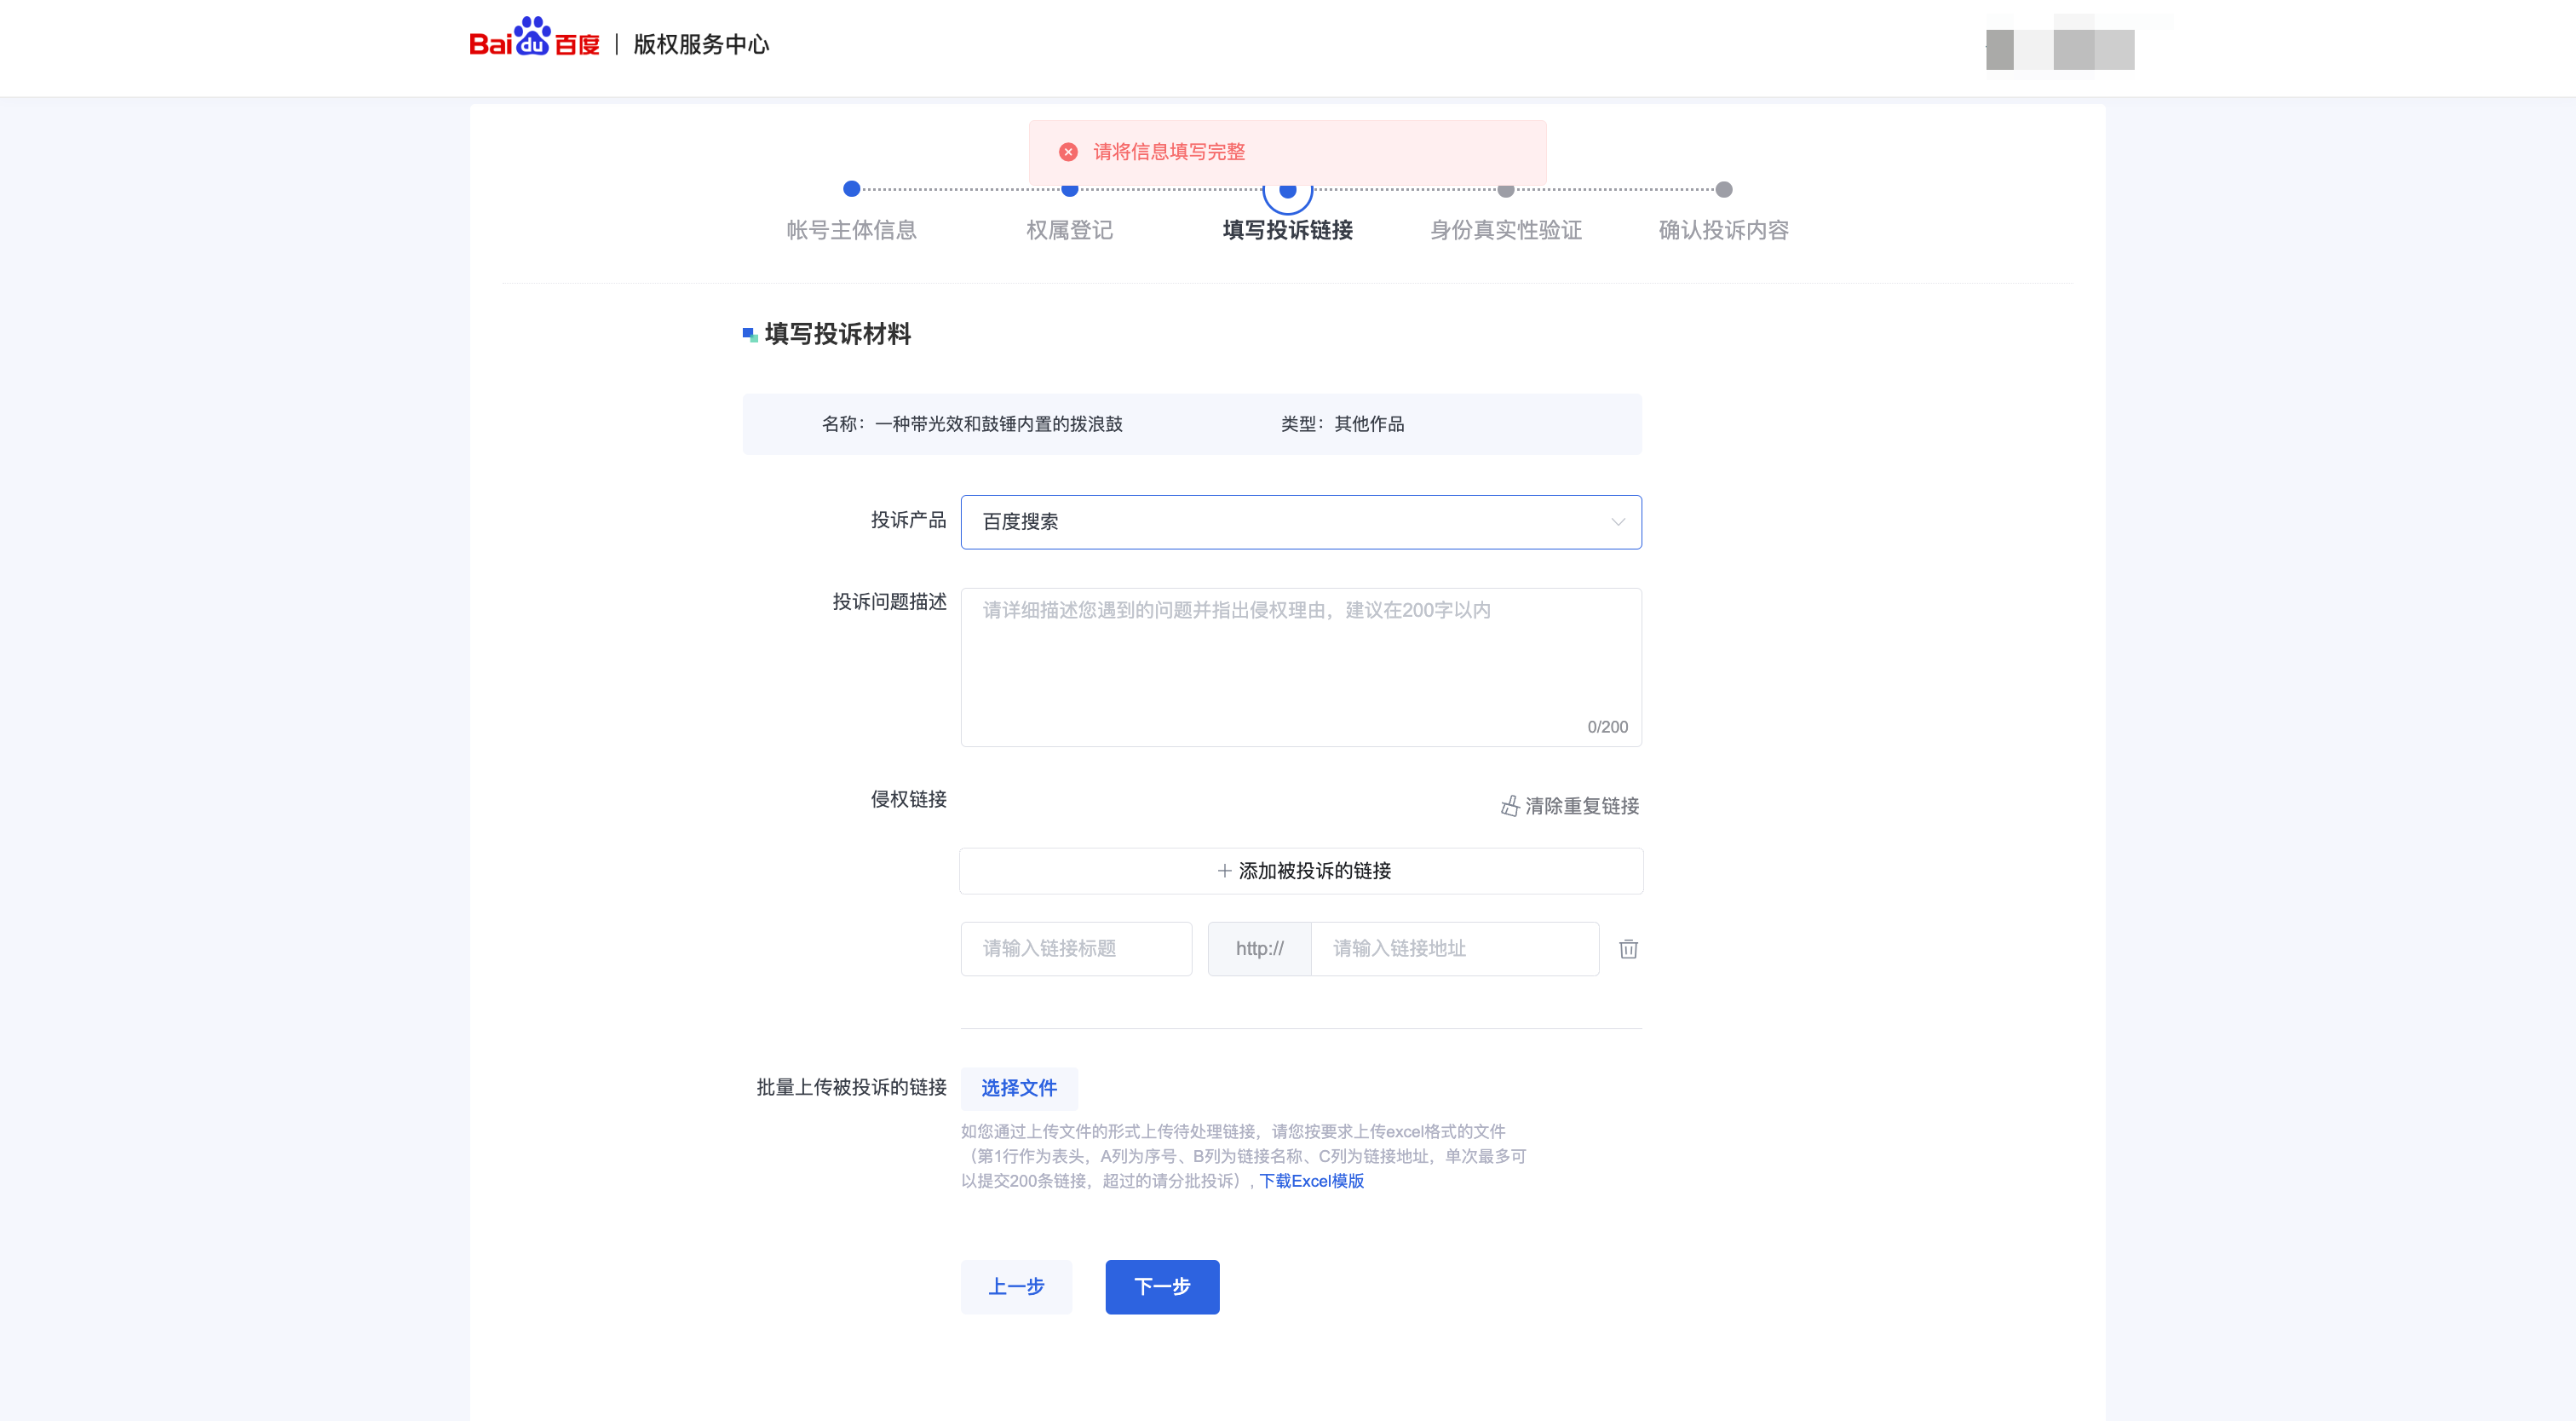Click the http:// prefix box
Image resolution: width=2576 pixels, height=1421 pixels.
coord(1259,949)
